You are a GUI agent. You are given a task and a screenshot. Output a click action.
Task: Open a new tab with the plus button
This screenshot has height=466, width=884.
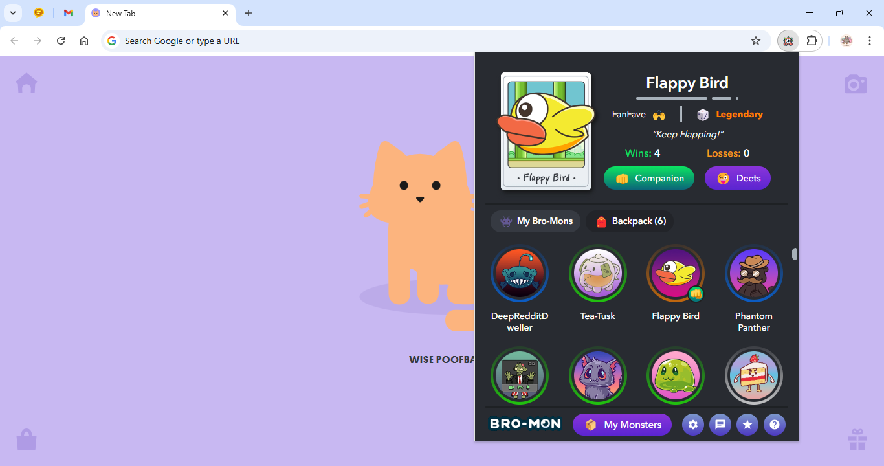pyautogui.click(x=249, y=13)
